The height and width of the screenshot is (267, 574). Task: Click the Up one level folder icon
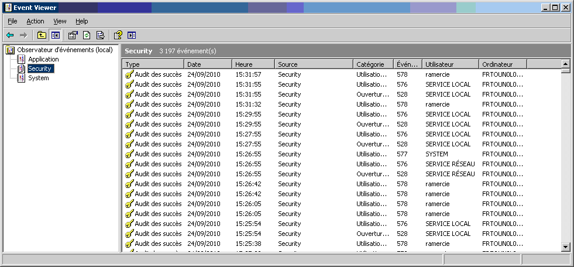tap(42, 35)
